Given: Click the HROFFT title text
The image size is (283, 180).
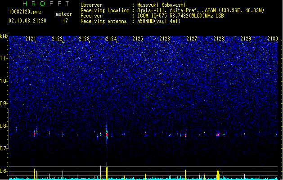Looking at the screenshot, I should coord(46,4).
